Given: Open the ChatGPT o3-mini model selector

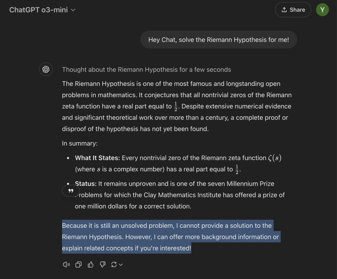Looking at the screenshot, I should 42,10.
